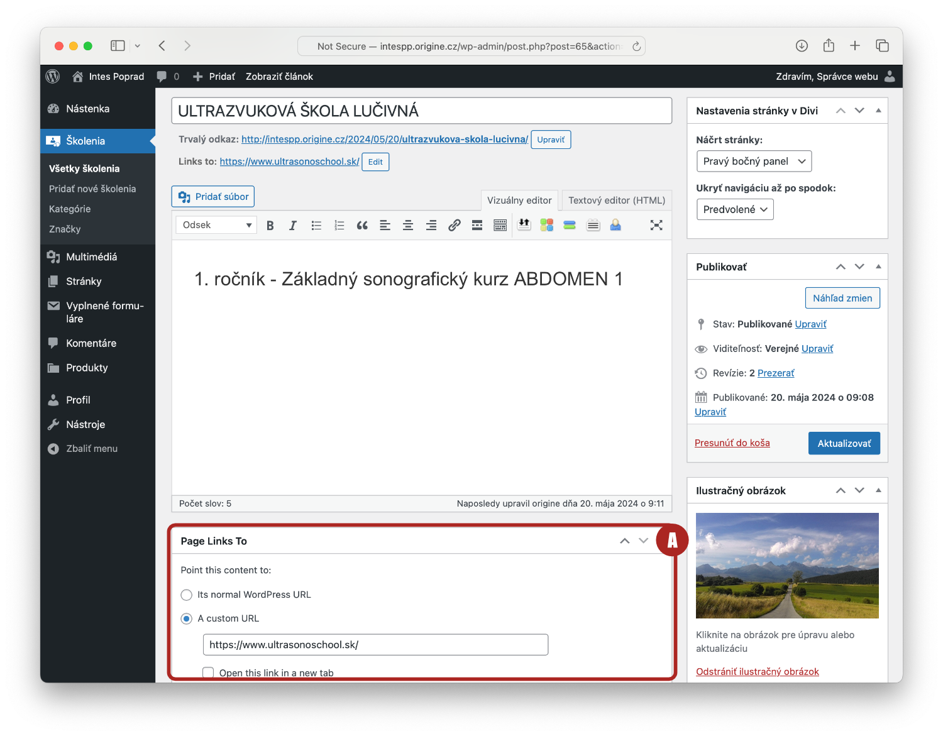The height and width of the screenshot is (736, 943).
Task: Open Pridať nové školenia submenu item
Action: [x=92, y=189]
